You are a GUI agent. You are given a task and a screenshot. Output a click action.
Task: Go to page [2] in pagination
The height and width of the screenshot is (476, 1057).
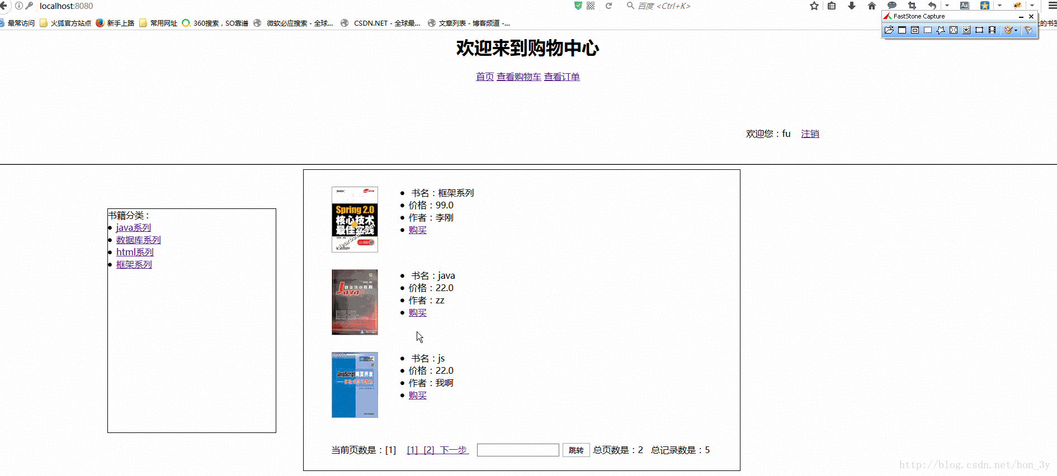(x=429, y=450)
